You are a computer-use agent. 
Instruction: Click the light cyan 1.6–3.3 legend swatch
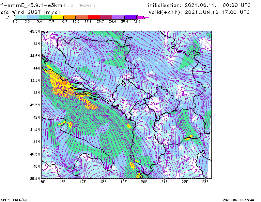pyautogui.click(x=21, y=17)
